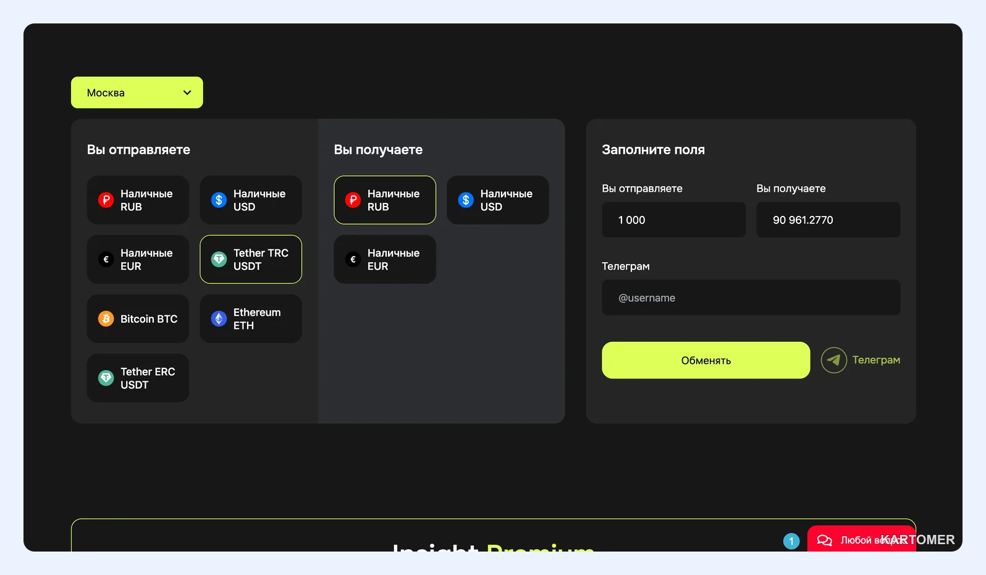
Task: Click the euro icon in the send currency list
Action: pyautogui.click(x=106, y=260)
